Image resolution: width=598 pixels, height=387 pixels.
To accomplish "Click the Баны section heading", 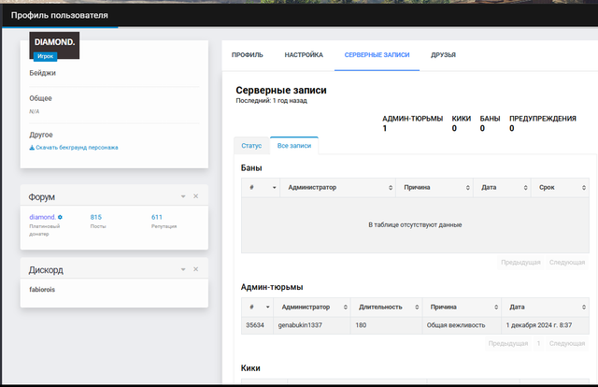I will pos(251,168).
